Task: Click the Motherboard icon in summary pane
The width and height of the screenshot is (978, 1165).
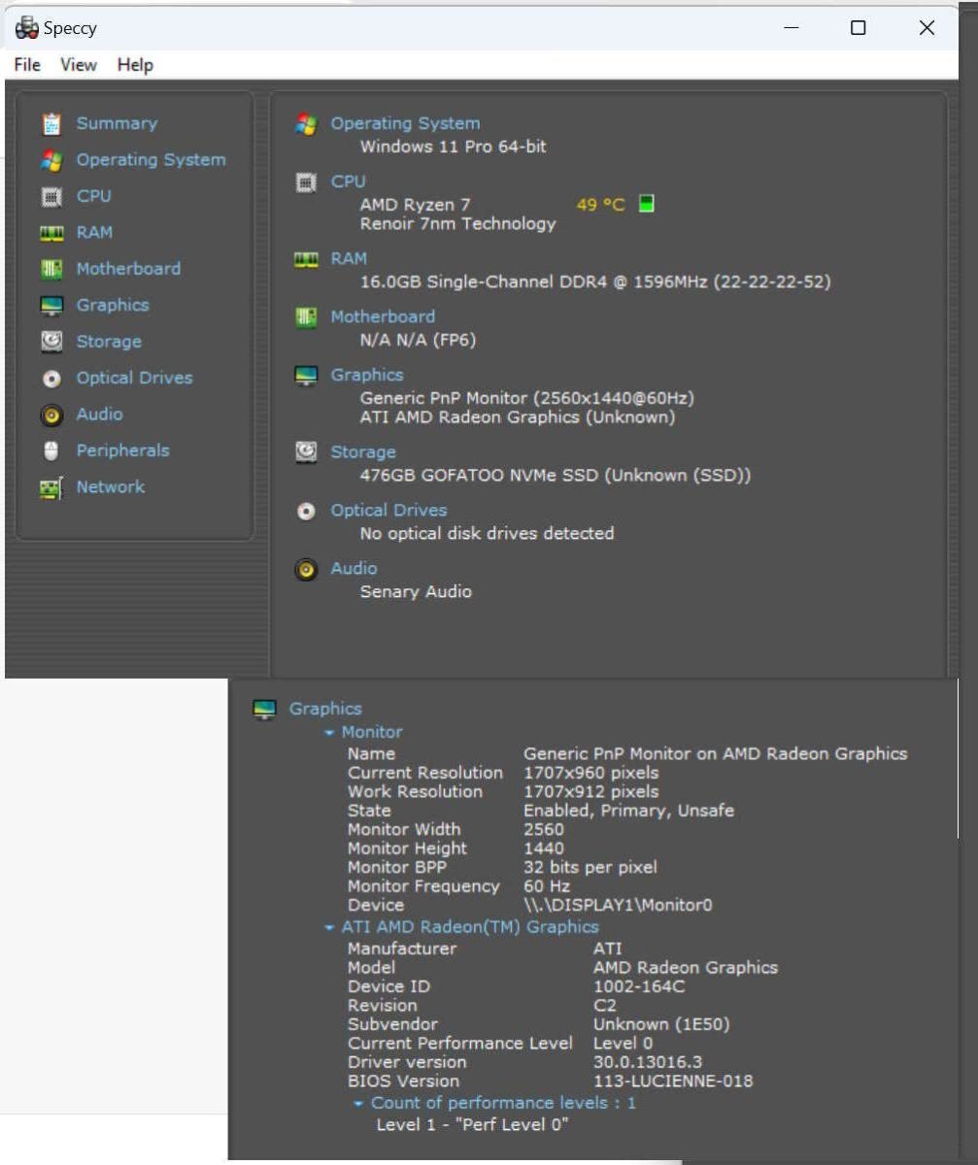Action: point(306,317)
